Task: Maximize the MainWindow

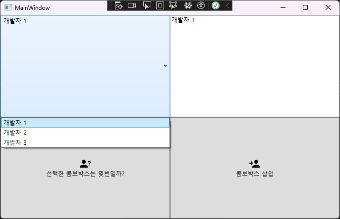Action: 305,7
